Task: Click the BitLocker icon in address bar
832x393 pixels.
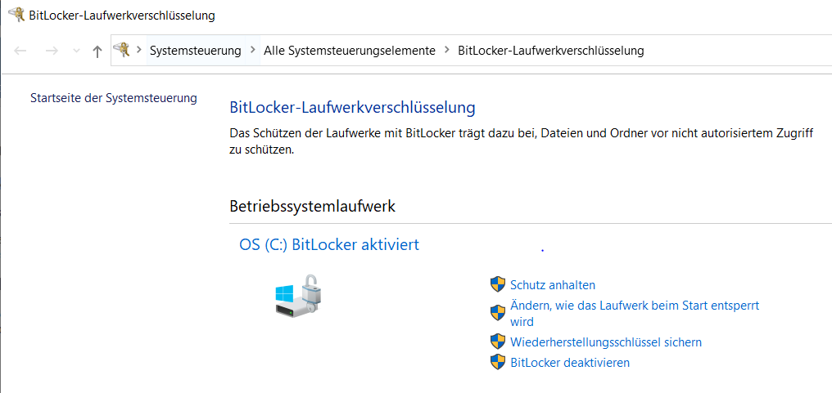Action: [122, 51]
